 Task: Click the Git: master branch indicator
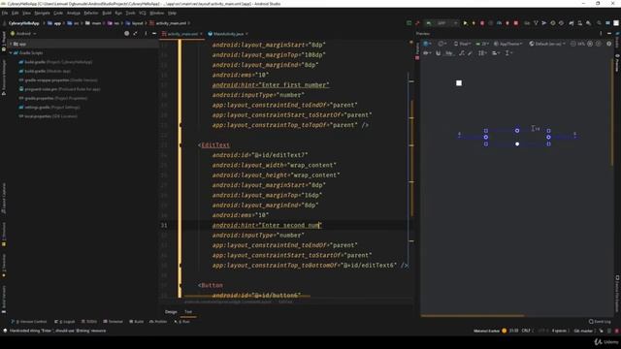[583, 331]
